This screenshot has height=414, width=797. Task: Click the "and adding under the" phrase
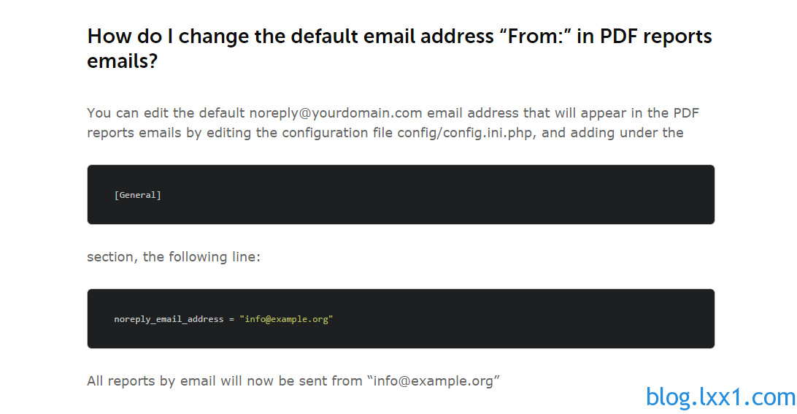[612, 133]
